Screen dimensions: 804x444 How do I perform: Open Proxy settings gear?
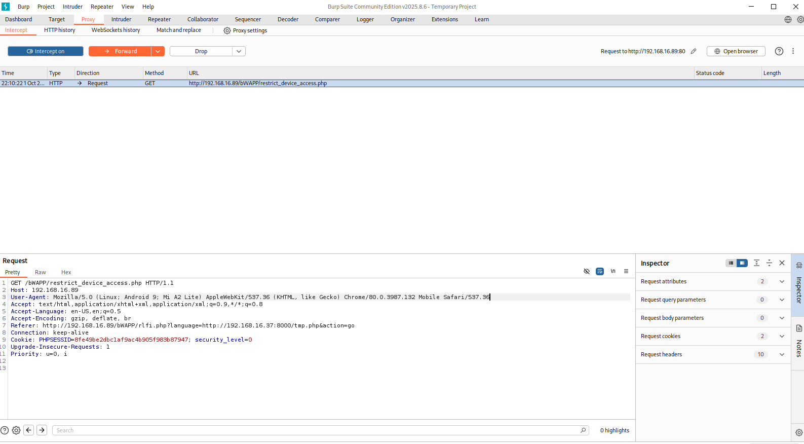click(227, 30)
